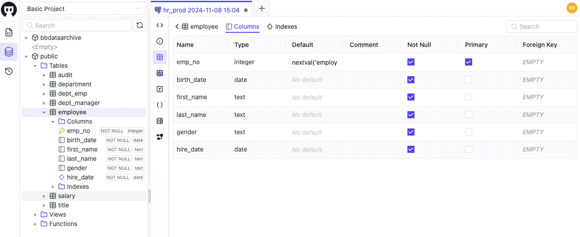The height and width of the screenshot is (237, 580).
Task: Expand the Functions folder
Action: click(35, 224)
